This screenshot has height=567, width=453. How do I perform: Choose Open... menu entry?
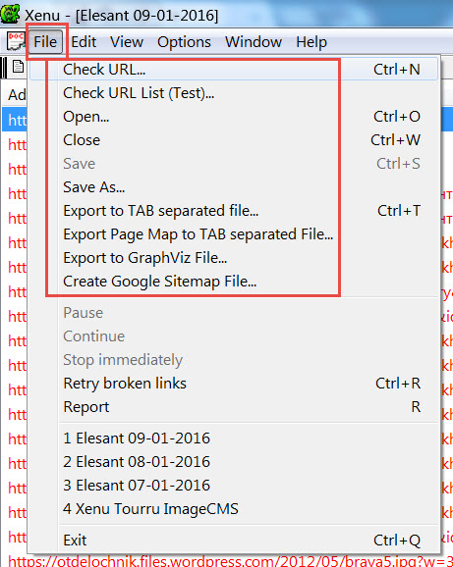pos(234,117)
